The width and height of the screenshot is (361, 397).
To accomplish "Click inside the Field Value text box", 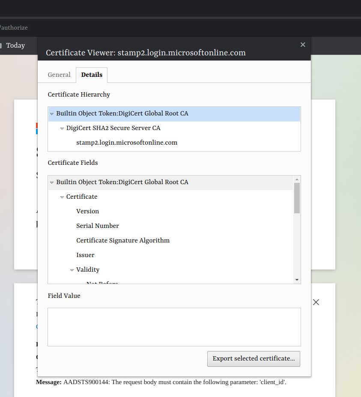I will click(174, 327).
